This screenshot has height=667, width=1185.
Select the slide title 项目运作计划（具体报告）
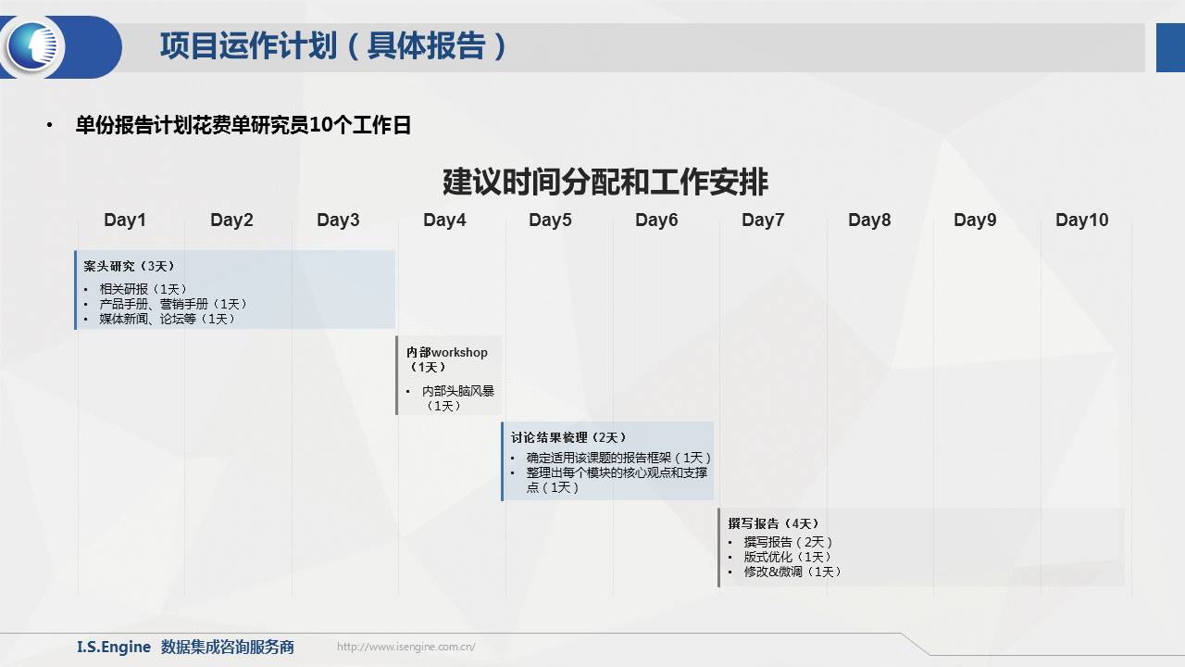[x=333, y=46]
